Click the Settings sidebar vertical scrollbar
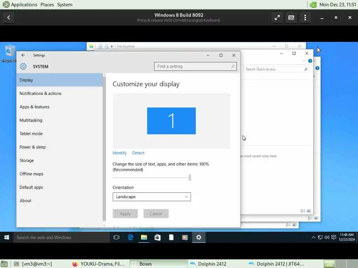358x268 pixels. [x=104, y=148]
